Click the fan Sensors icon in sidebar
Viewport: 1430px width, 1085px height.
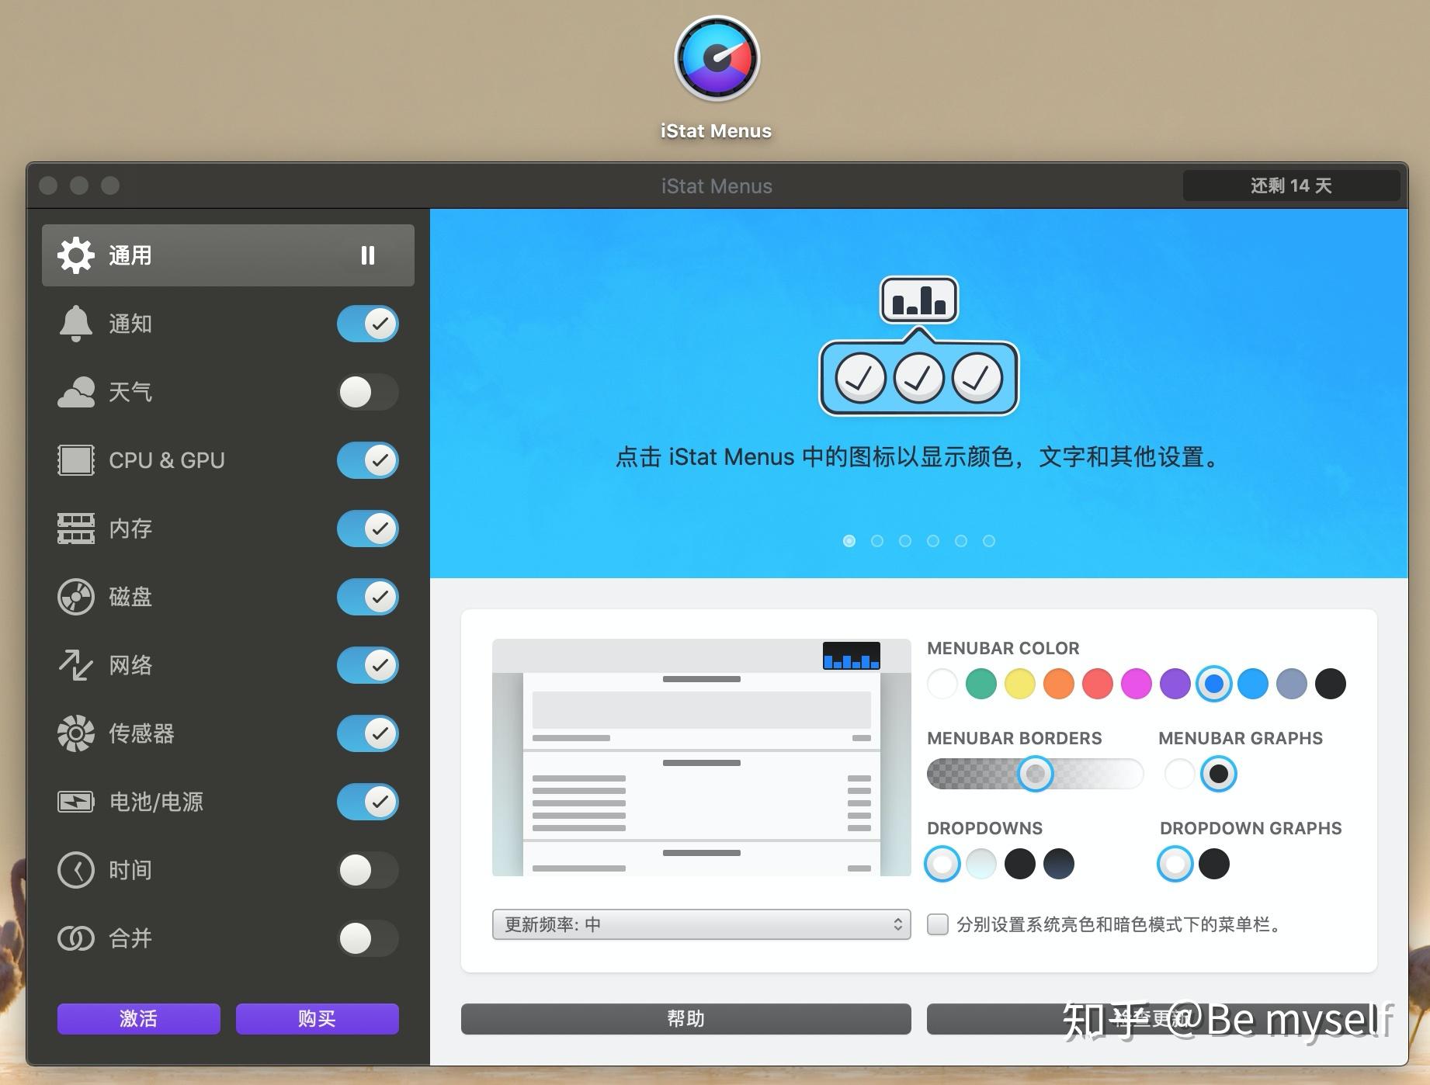(76, 733)
